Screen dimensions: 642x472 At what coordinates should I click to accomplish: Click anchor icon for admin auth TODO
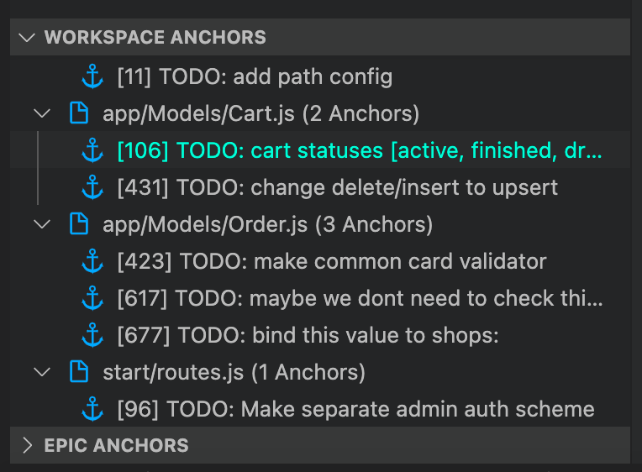[x=92, y=409]
